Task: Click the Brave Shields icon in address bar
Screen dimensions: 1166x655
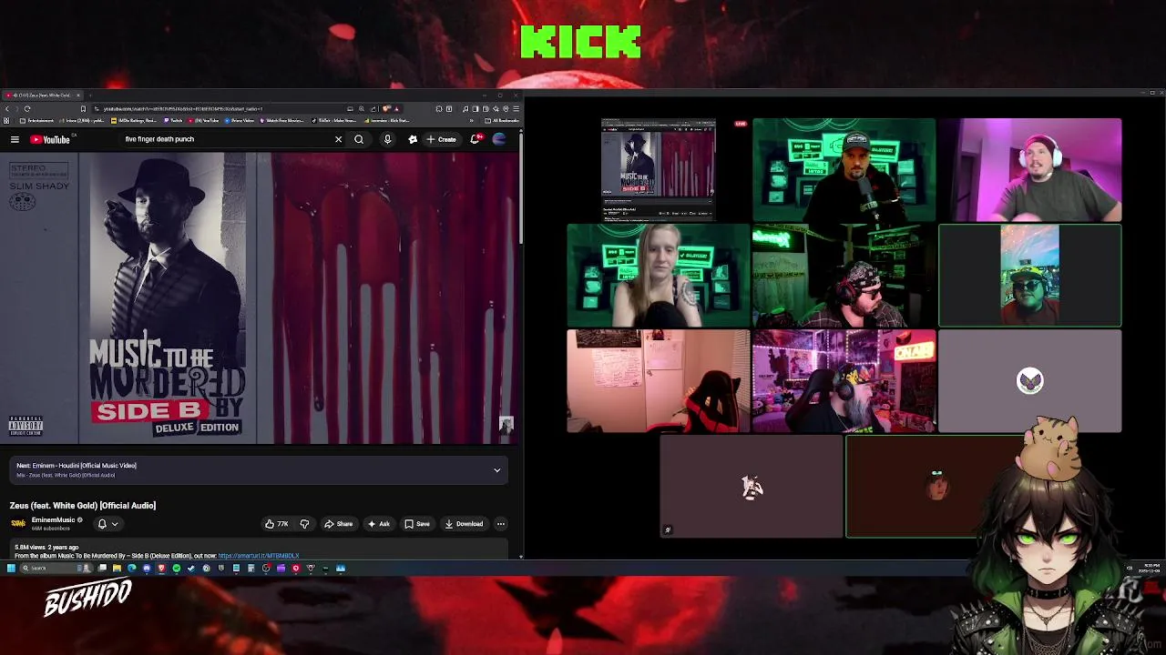Action: pos(385,108)
